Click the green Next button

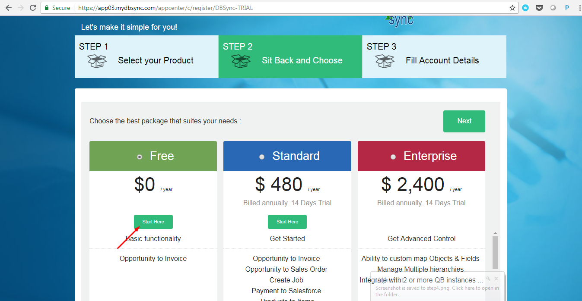pyautogui.click(x=464, y=121)
